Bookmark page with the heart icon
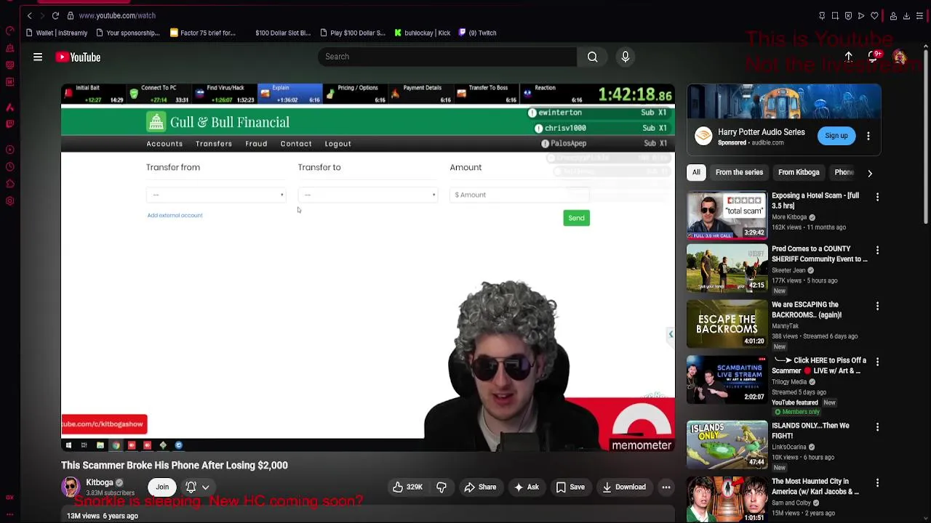931x523 pixels. tap(874, 15)
